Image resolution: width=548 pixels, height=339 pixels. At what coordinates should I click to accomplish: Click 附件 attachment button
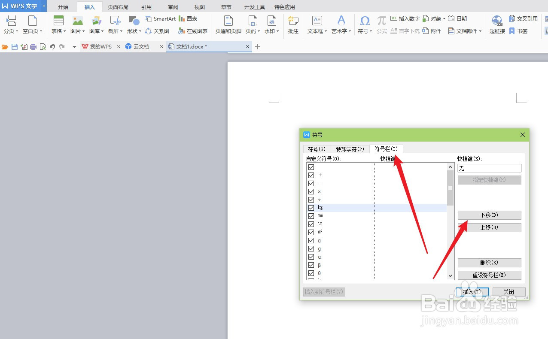click(x=432, y=31)
